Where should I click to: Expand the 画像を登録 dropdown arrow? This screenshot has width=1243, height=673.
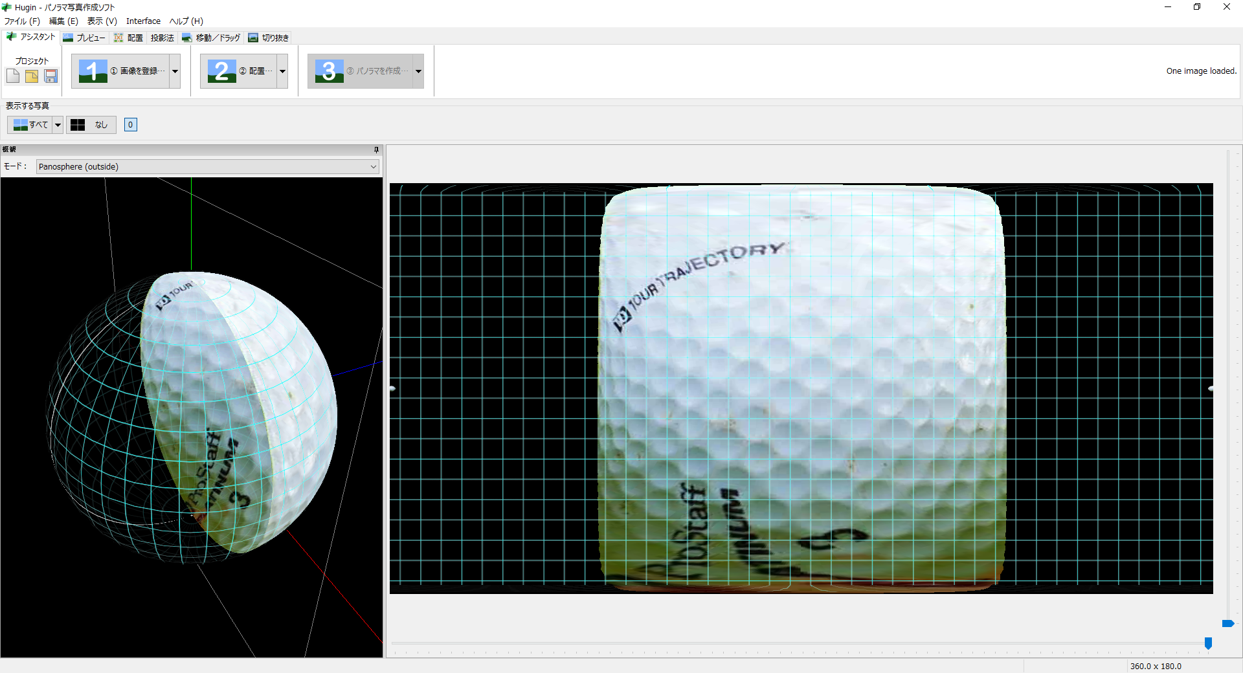[x=175, y=71]
